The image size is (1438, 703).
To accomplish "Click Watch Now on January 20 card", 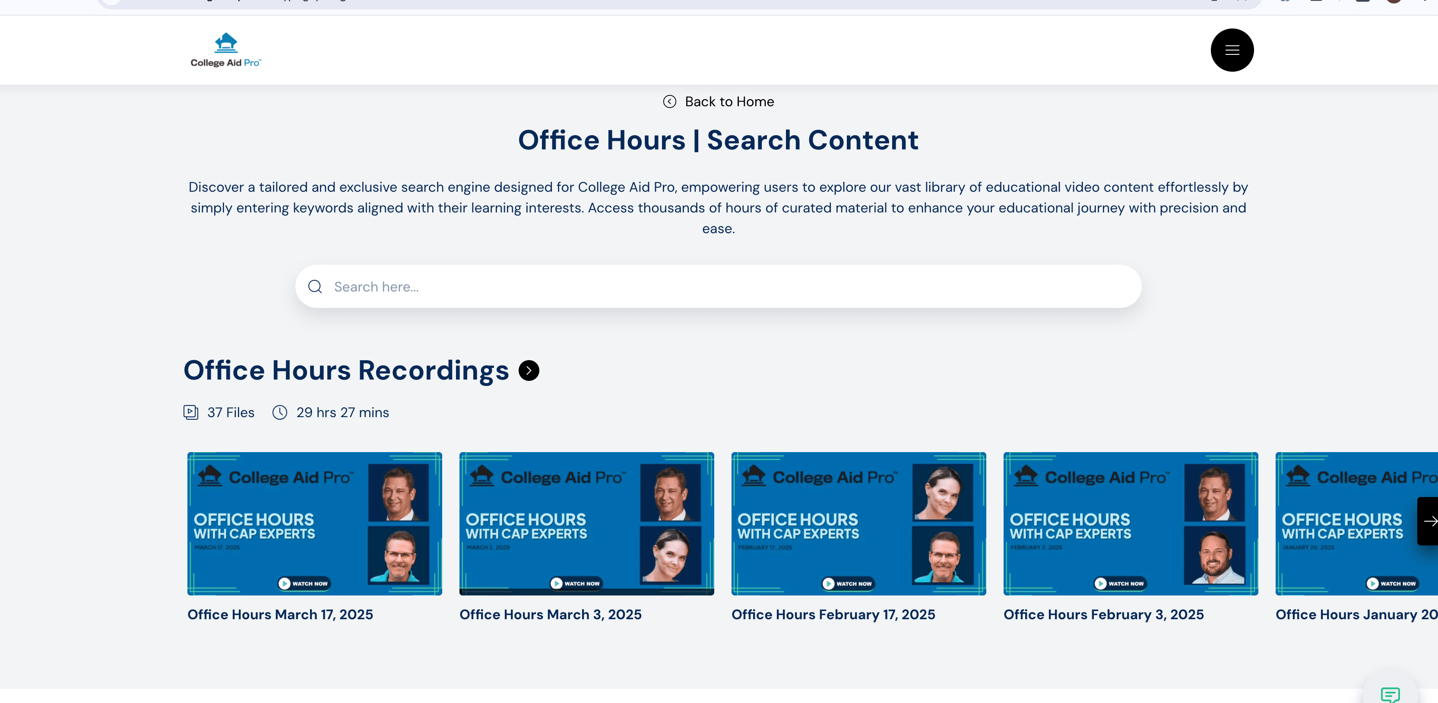I will [1392, 583].
